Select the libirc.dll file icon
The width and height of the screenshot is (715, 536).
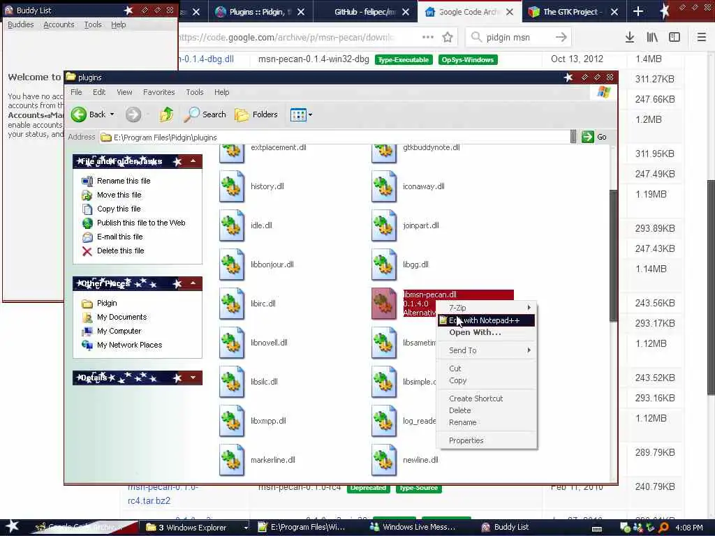coord(232,304)
